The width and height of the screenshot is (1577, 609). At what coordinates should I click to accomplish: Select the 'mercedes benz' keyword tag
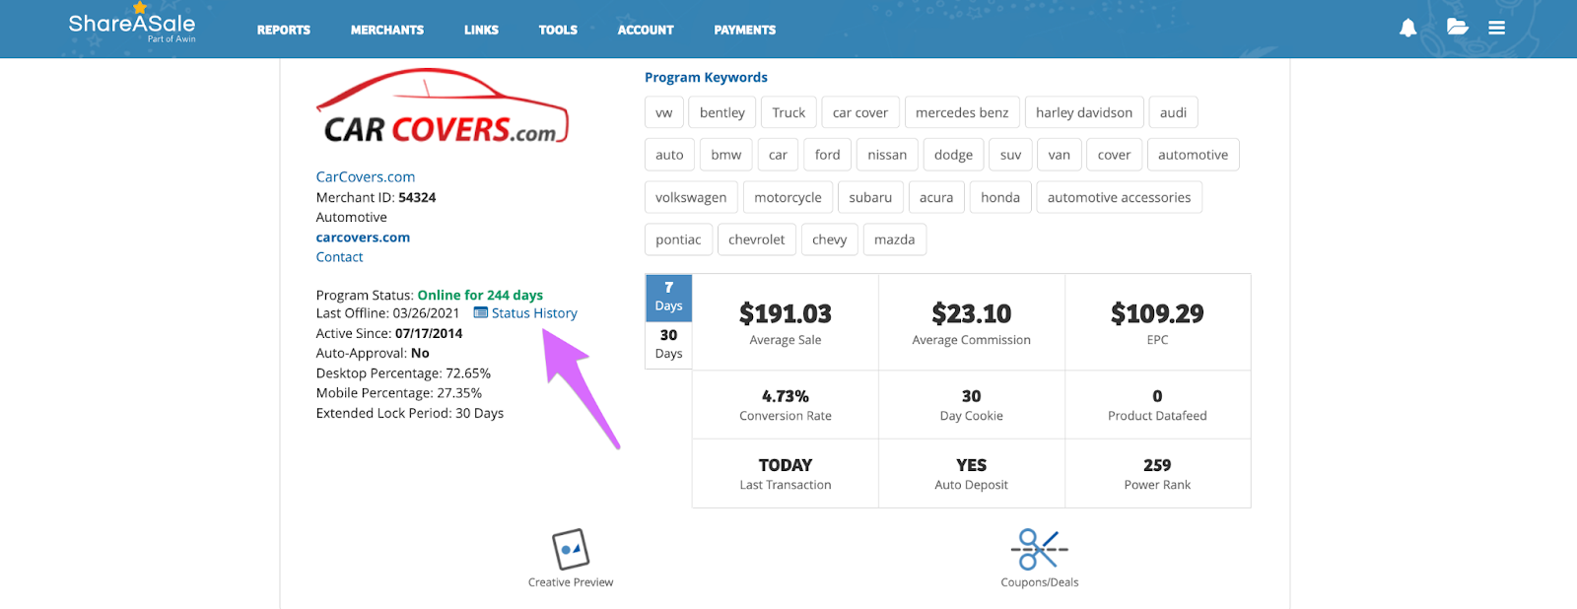pyautogui.click(x=962, y=112)
